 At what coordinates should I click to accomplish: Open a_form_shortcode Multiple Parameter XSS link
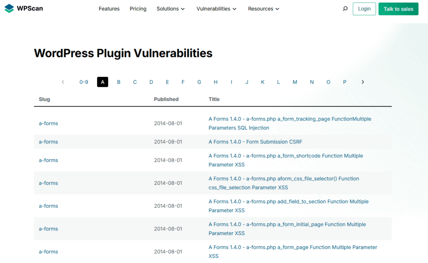286,160
